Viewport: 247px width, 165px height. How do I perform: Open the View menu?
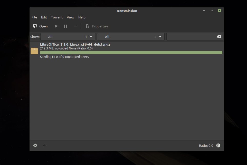pos(70,17)
